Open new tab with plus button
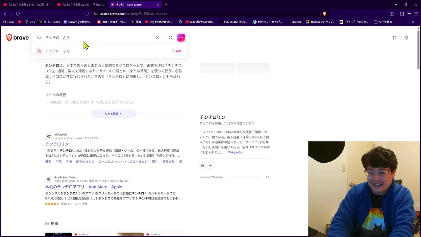This screenshot has width=421, height=237. [166, 5]
